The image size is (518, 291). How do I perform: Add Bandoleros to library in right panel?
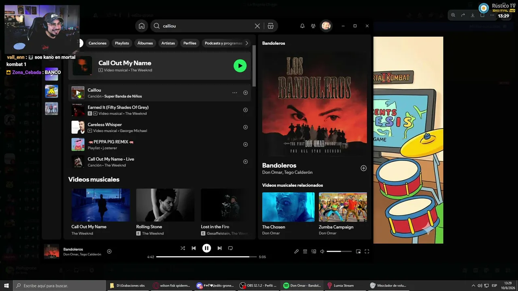point(363,168)
